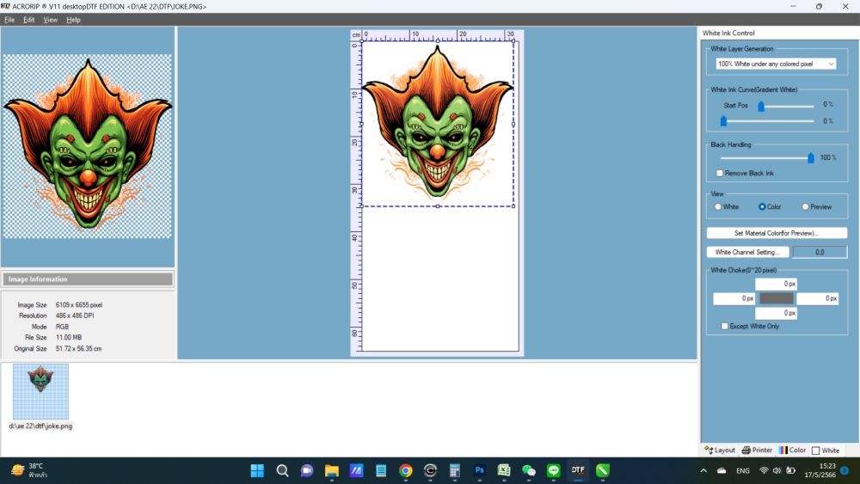The width and height of the screenshot is (860, 484).
Task: Open File Explorer from the taskbar
Action: [x=332, y=470]
